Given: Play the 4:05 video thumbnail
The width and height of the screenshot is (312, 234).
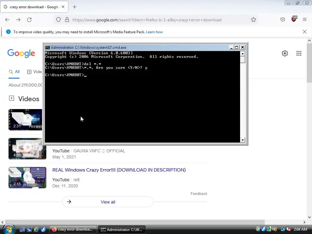Looking at the screenshot, I should (27, 149).
